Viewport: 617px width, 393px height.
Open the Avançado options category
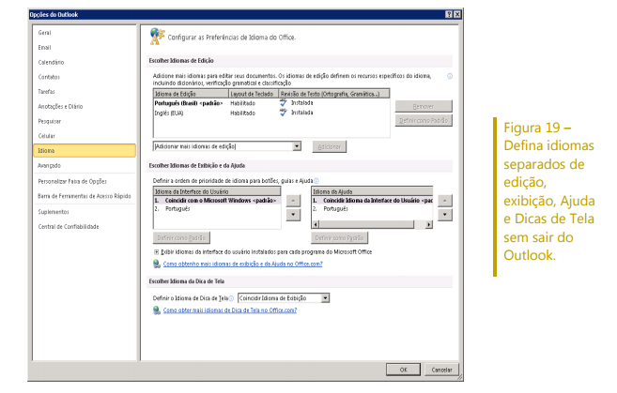point(50,165)
